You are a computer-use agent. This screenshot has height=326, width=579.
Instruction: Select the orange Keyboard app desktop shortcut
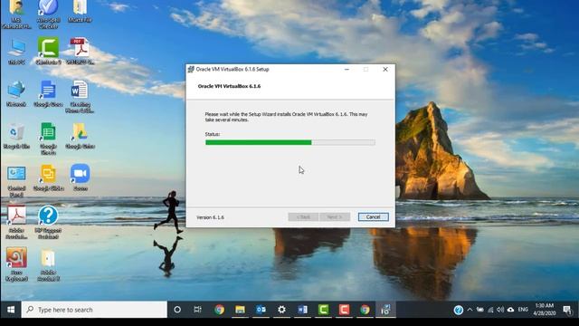pyautogui.click(x=16, y=264)
